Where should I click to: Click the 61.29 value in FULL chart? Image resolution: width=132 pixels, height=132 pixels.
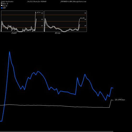click(x=82, y=18)
